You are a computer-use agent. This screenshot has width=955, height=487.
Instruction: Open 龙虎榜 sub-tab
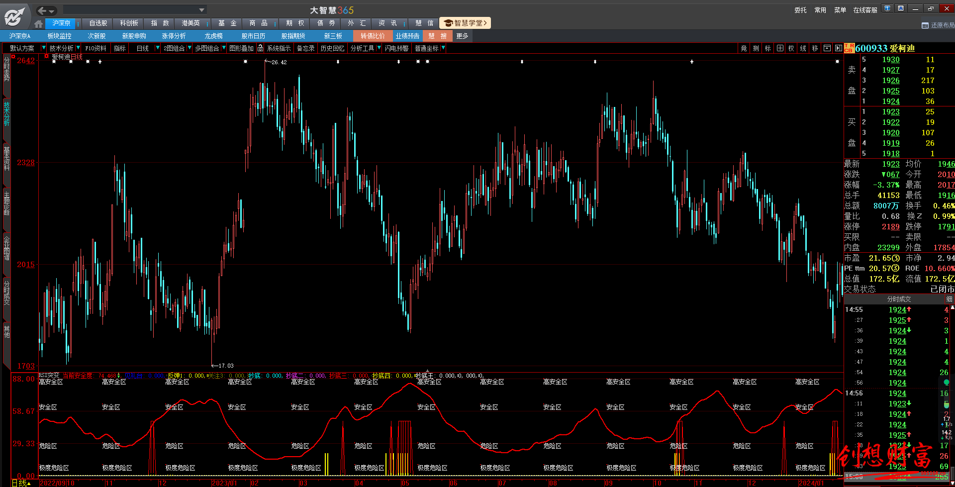[x=213, y=36]
